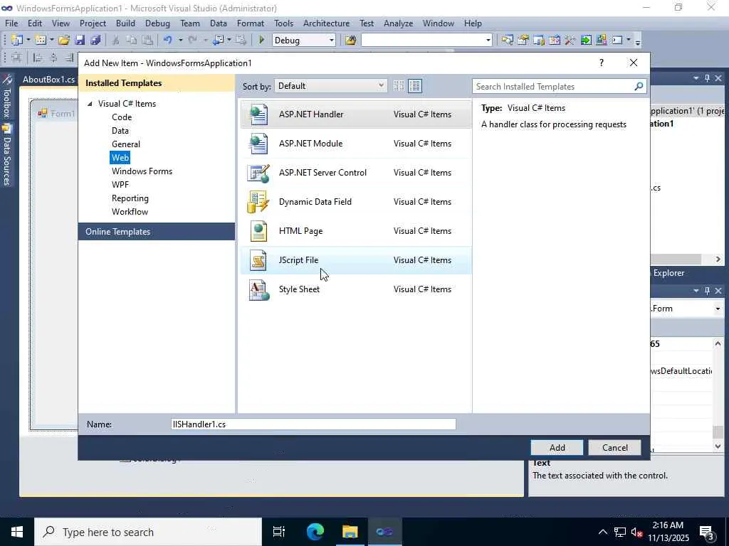The image size is (729, 546).
Task: Click the Cancel button
Action: point(614,448)
